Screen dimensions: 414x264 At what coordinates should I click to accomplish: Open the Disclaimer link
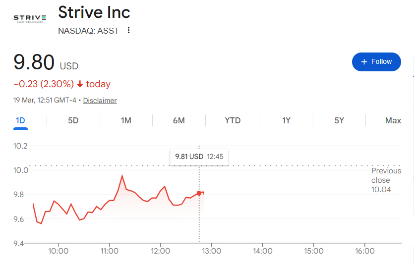[x=100, y=101]
